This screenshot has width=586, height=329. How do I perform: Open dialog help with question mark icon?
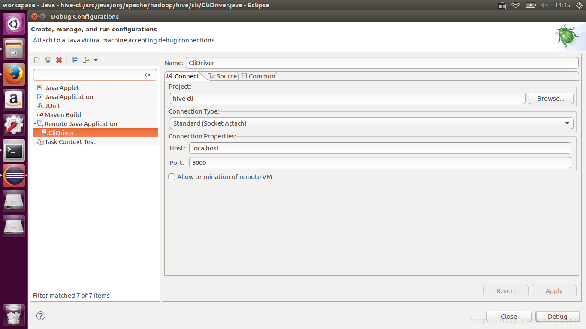[x=41, y=316]
